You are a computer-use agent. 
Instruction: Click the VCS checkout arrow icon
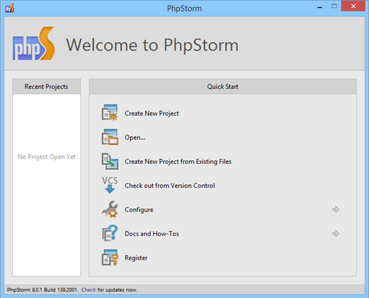(108, 185)
